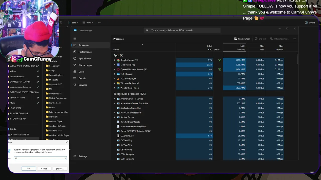Viewport: 321px width, 180px height.
Task: Click the Windows Explorer folder icon in the process list
Action: tap(118, 83)
